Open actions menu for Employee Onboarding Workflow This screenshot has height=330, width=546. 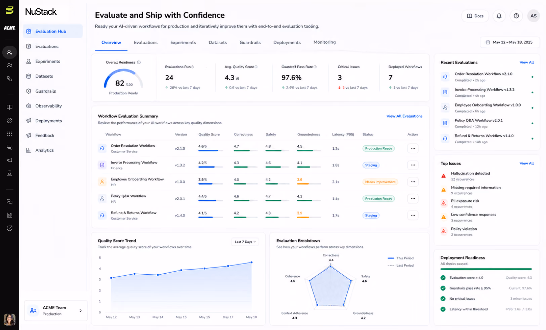413,182
